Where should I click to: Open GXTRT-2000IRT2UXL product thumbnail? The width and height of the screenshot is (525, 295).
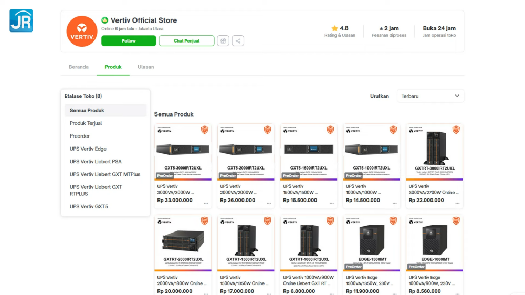[x=183, y=243]
